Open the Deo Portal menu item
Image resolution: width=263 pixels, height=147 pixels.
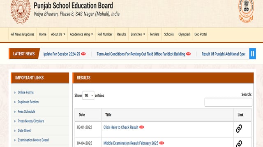click(x=201, y=34)
